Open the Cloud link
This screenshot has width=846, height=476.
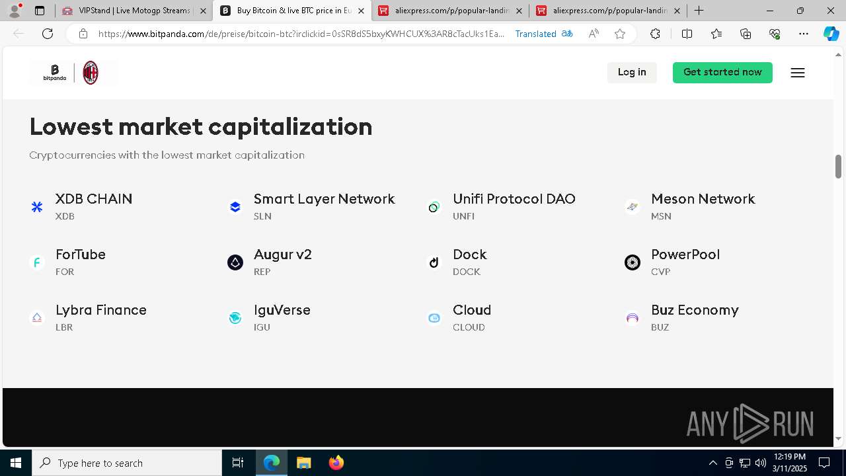click(x=472, y=310)
